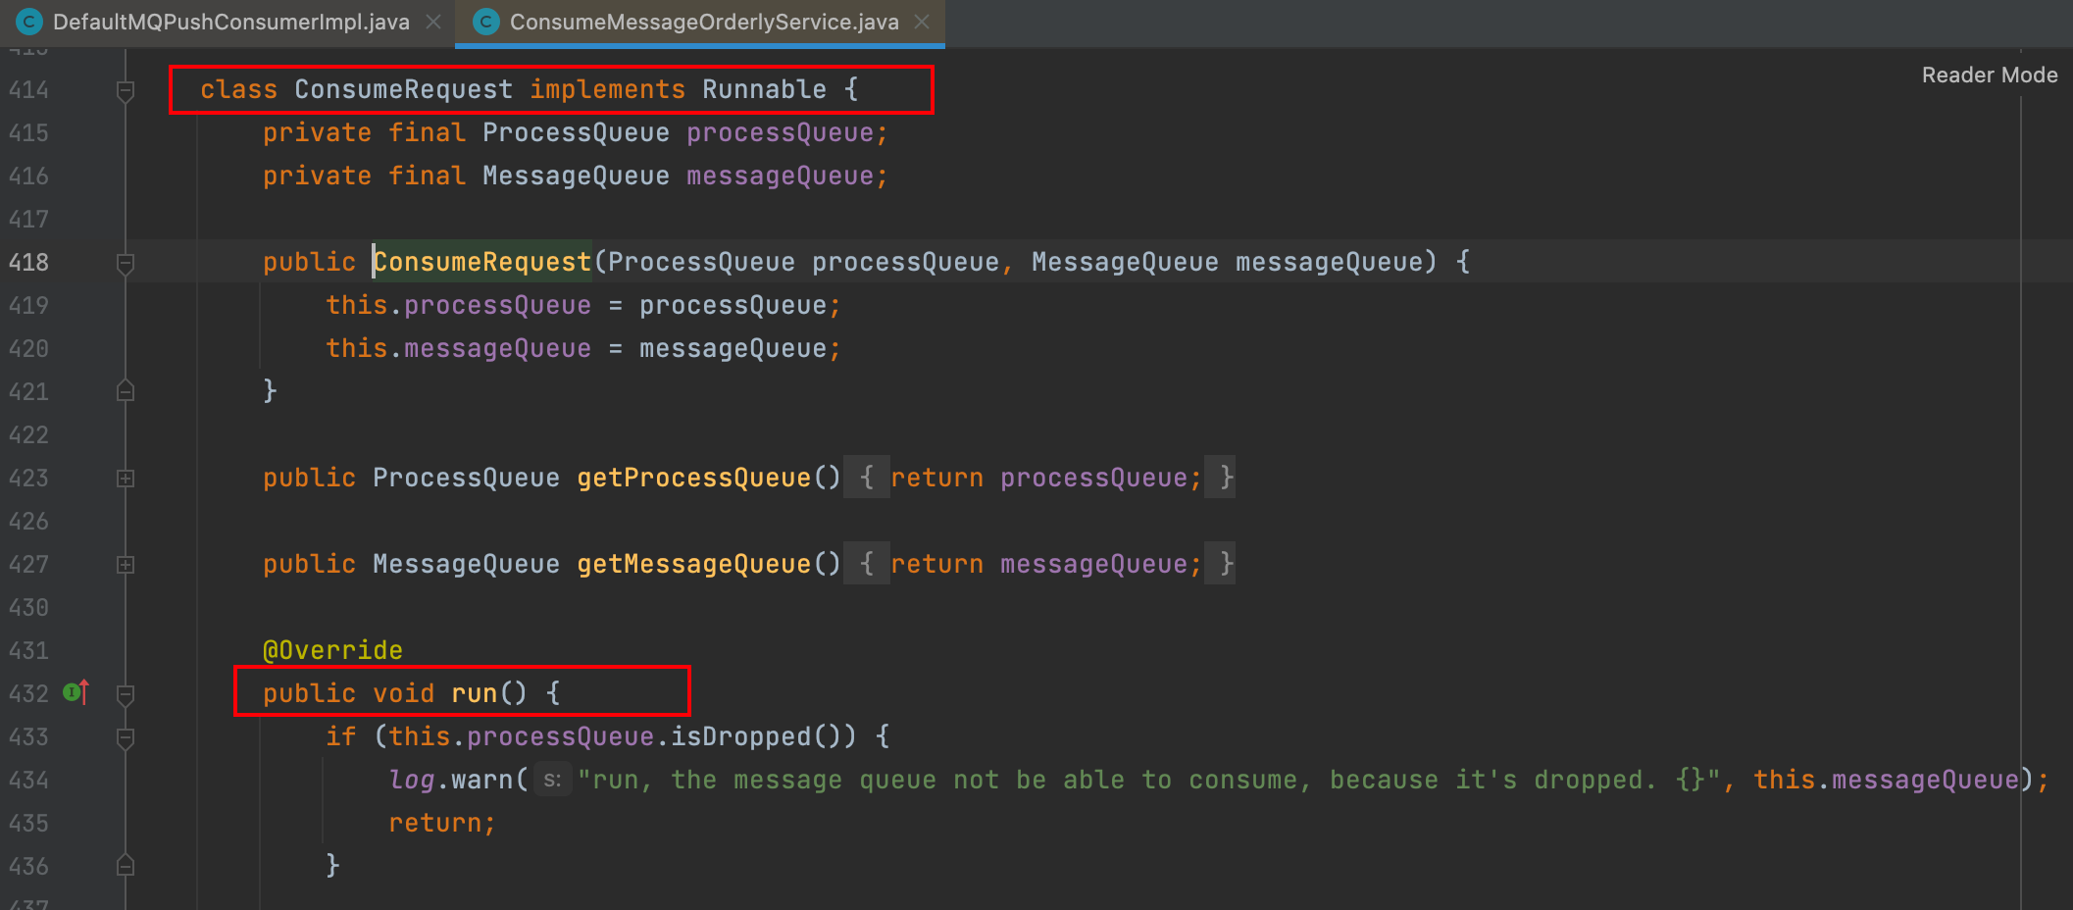Image resolution: width=2073 pixels, height=910 pixels.
Task: Click this.processQueue assignment at line 419
Action: [x=583, y=305]
